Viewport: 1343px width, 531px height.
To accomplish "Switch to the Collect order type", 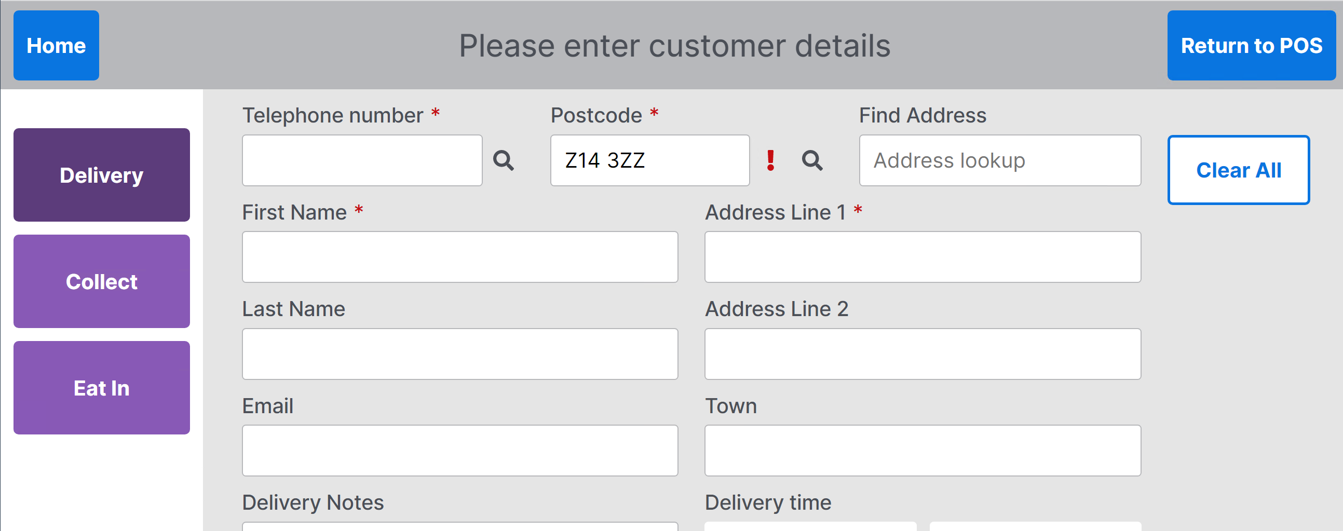I will point(102,281).
